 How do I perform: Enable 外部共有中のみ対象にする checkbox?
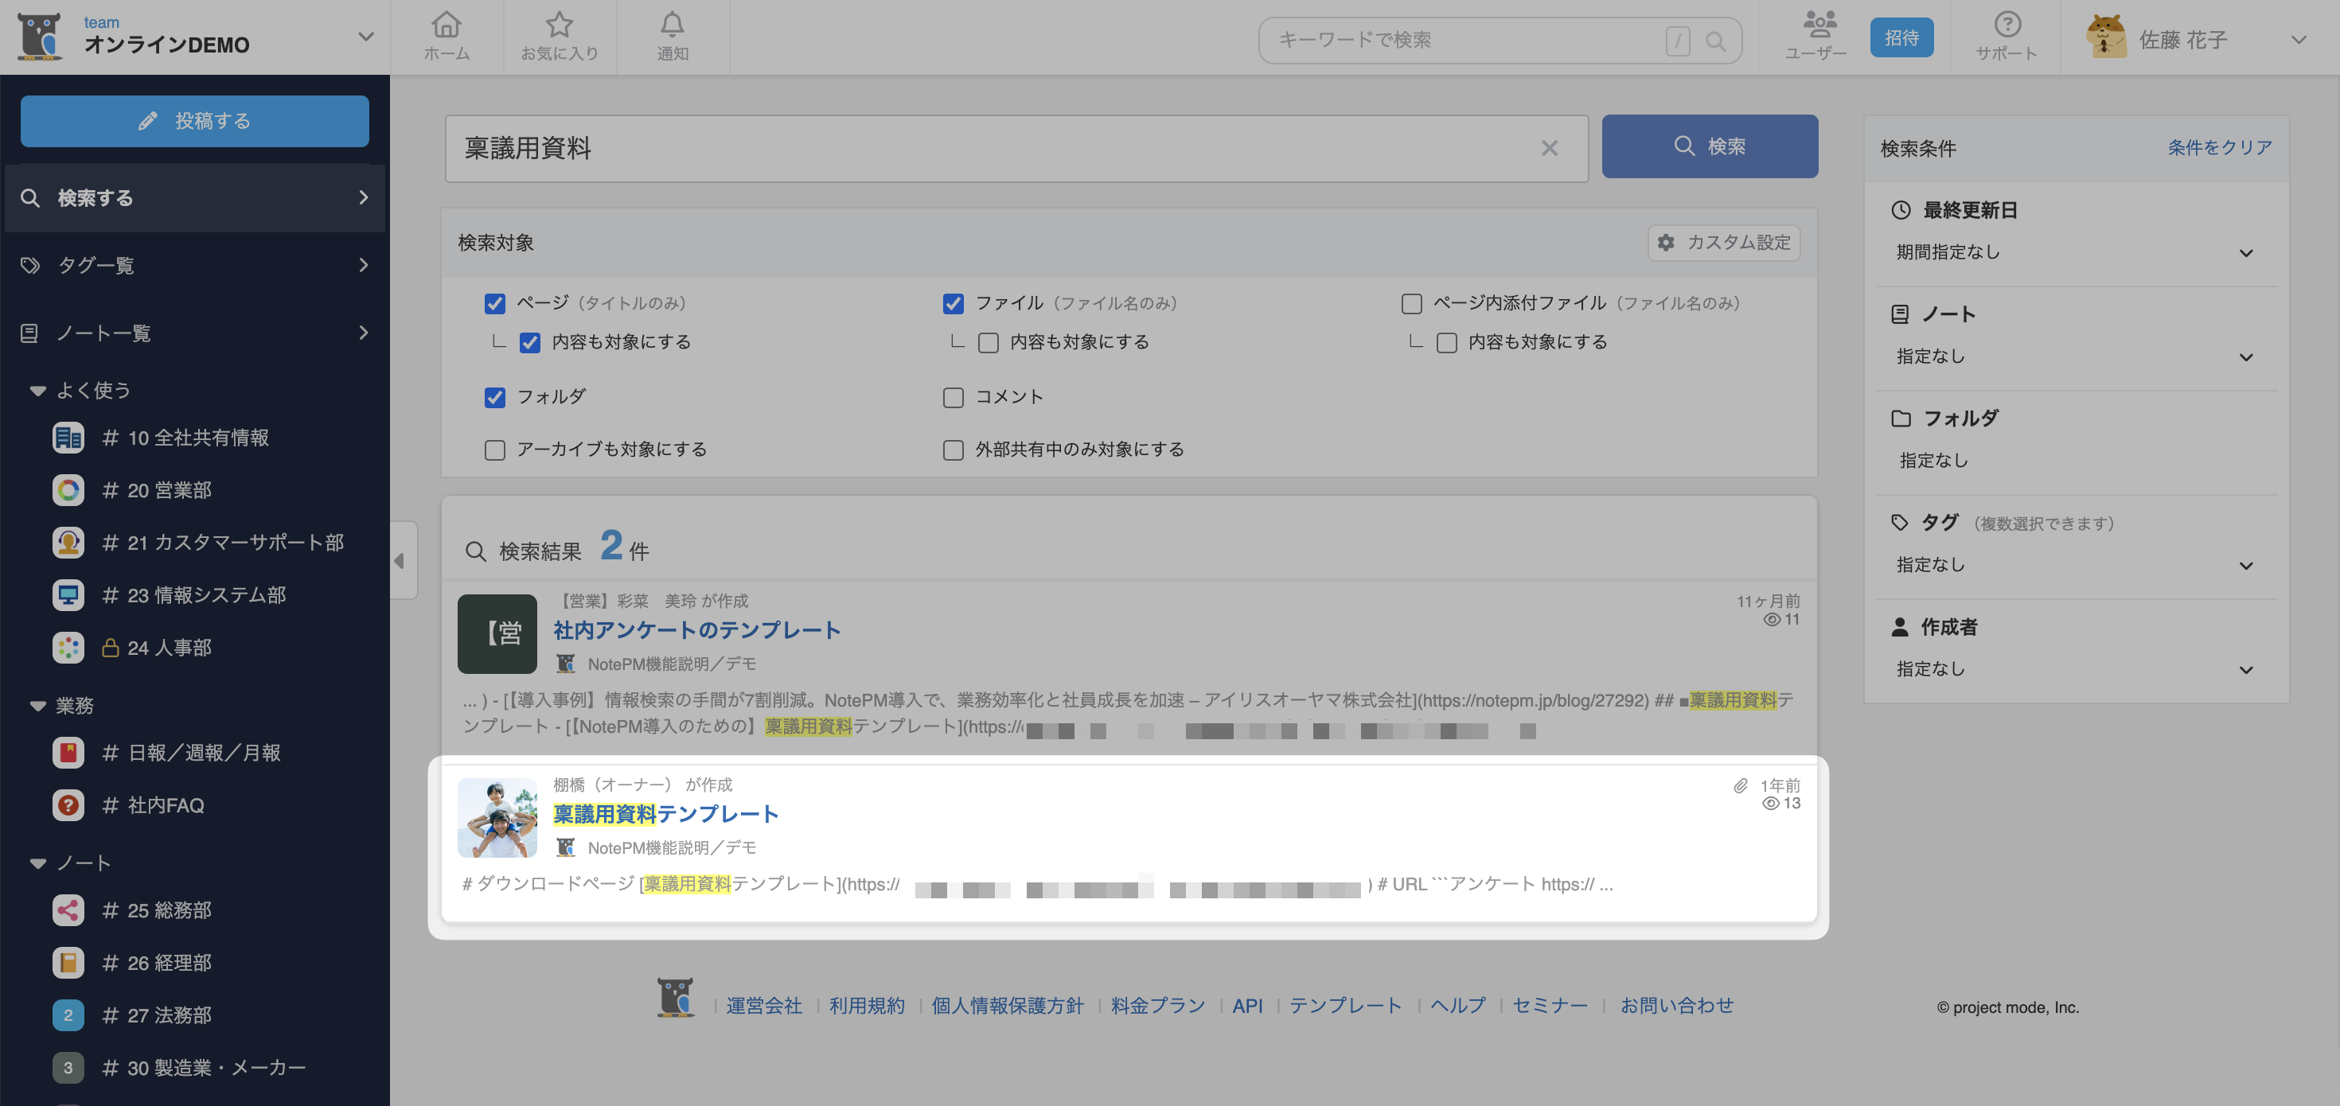point(953,450)
